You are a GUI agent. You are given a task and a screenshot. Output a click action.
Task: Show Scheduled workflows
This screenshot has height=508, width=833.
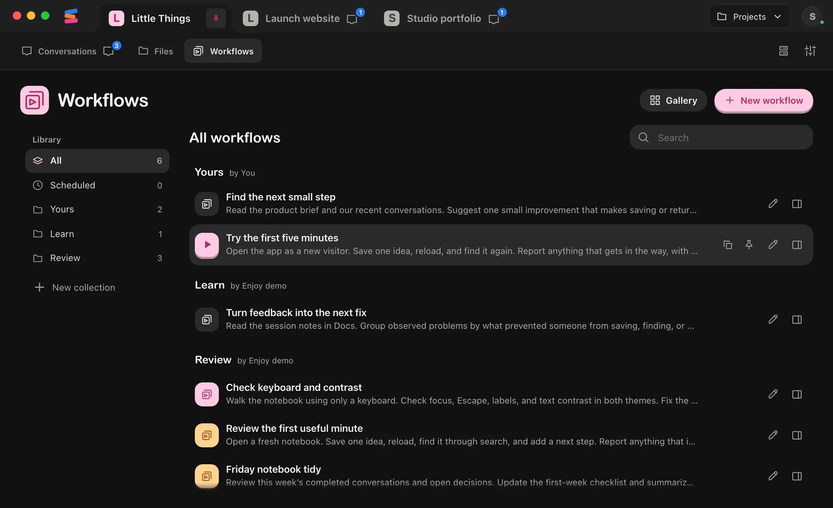click(x=97, y=185)
